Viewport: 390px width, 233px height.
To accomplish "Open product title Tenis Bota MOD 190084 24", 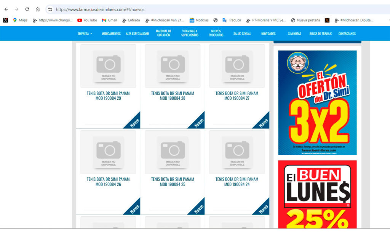I will click(x=237, y=182).
